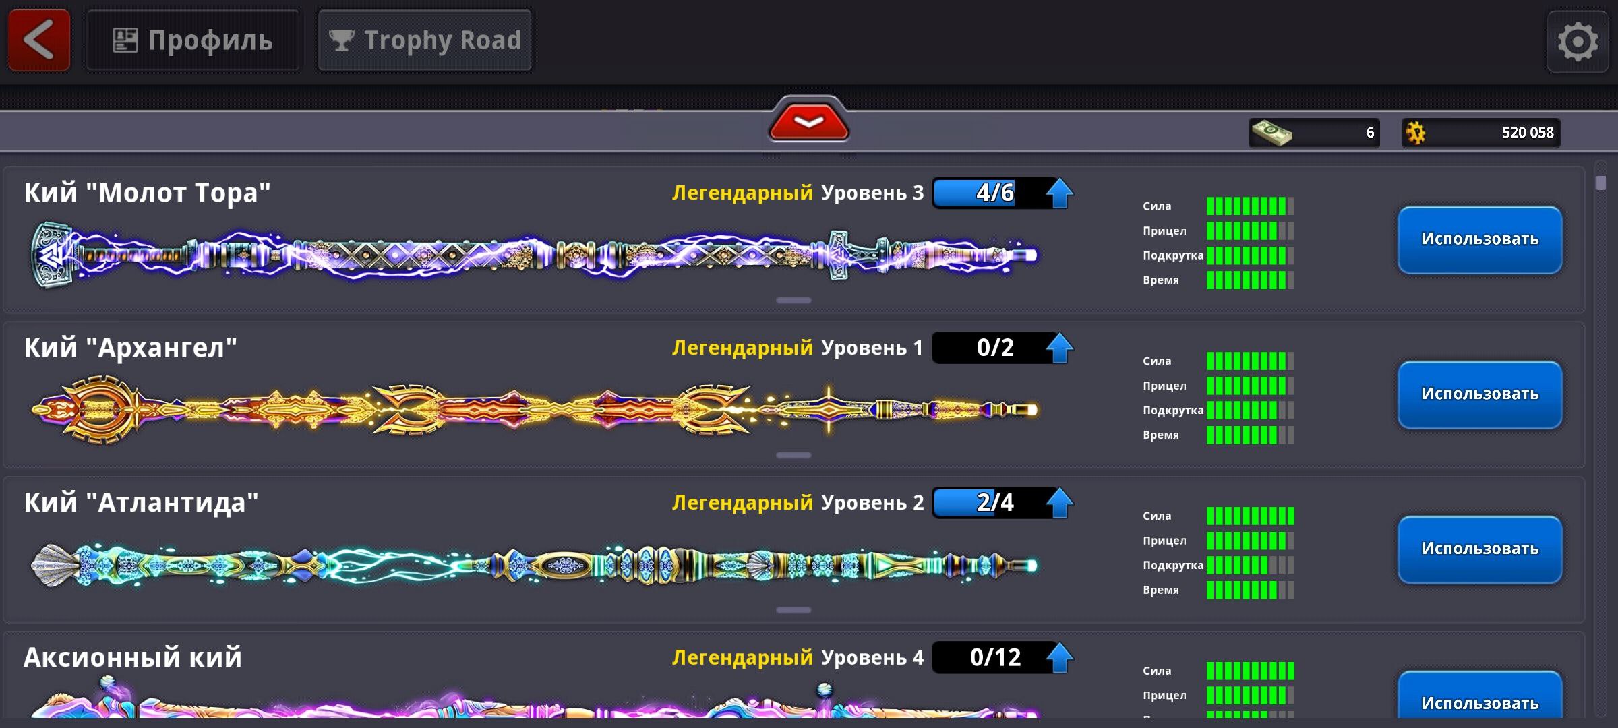The image size is (1618, 728).
Task: Tap the Архангел cue image
Action: (534, 409)
